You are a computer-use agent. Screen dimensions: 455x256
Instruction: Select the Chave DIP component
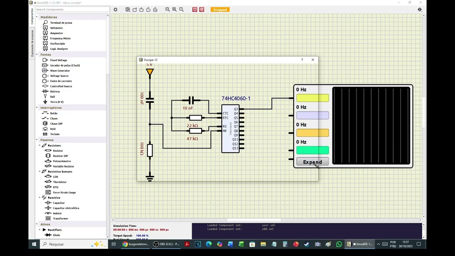coord(56,124)
